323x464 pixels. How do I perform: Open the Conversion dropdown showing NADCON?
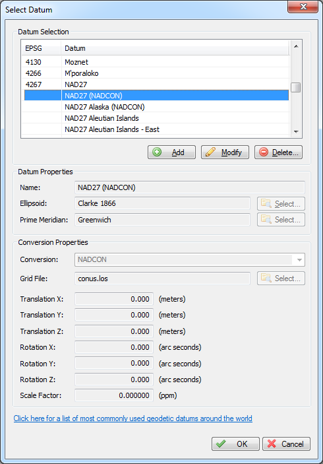tap(190, 259)
